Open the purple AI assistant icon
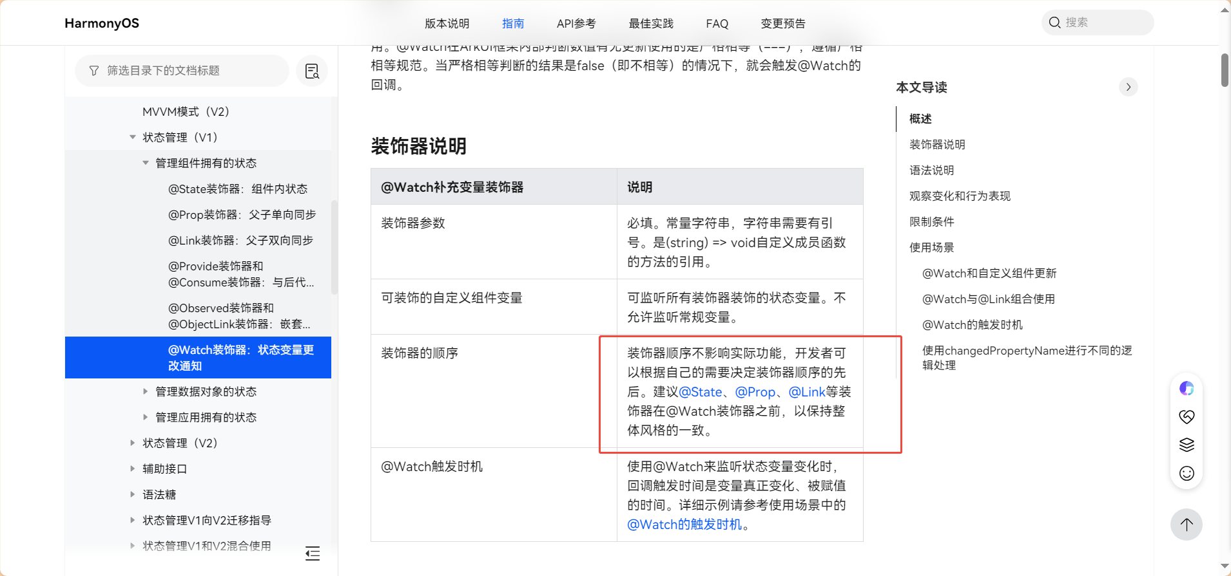The image size is (1231, 576). point(1187,388)
